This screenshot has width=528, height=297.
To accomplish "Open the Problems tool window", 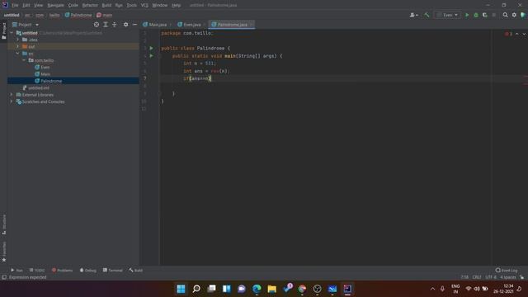I will click(63, 271).
